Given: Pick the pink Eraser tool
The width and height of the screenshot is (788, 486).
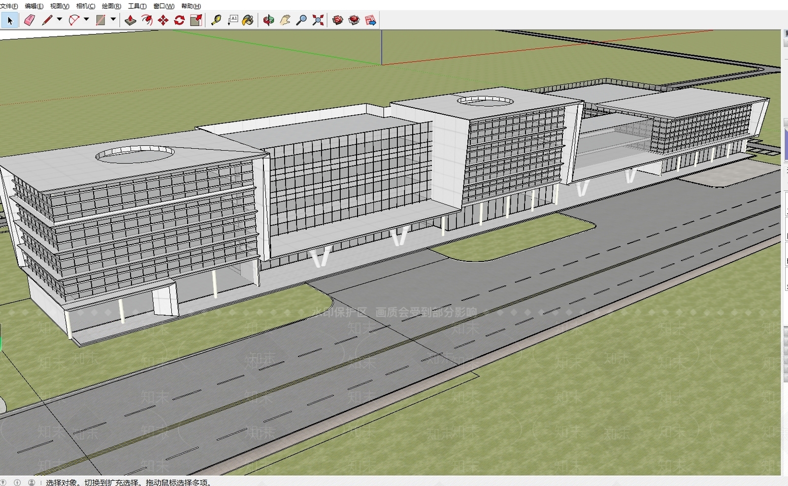Looking at the screenshot, I should tap(29, 20).
